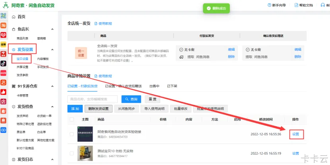Open 宝贝设置 in the sidebar
Image resolution: width=330 pixels, height=165 pixels.
(22, 59)
